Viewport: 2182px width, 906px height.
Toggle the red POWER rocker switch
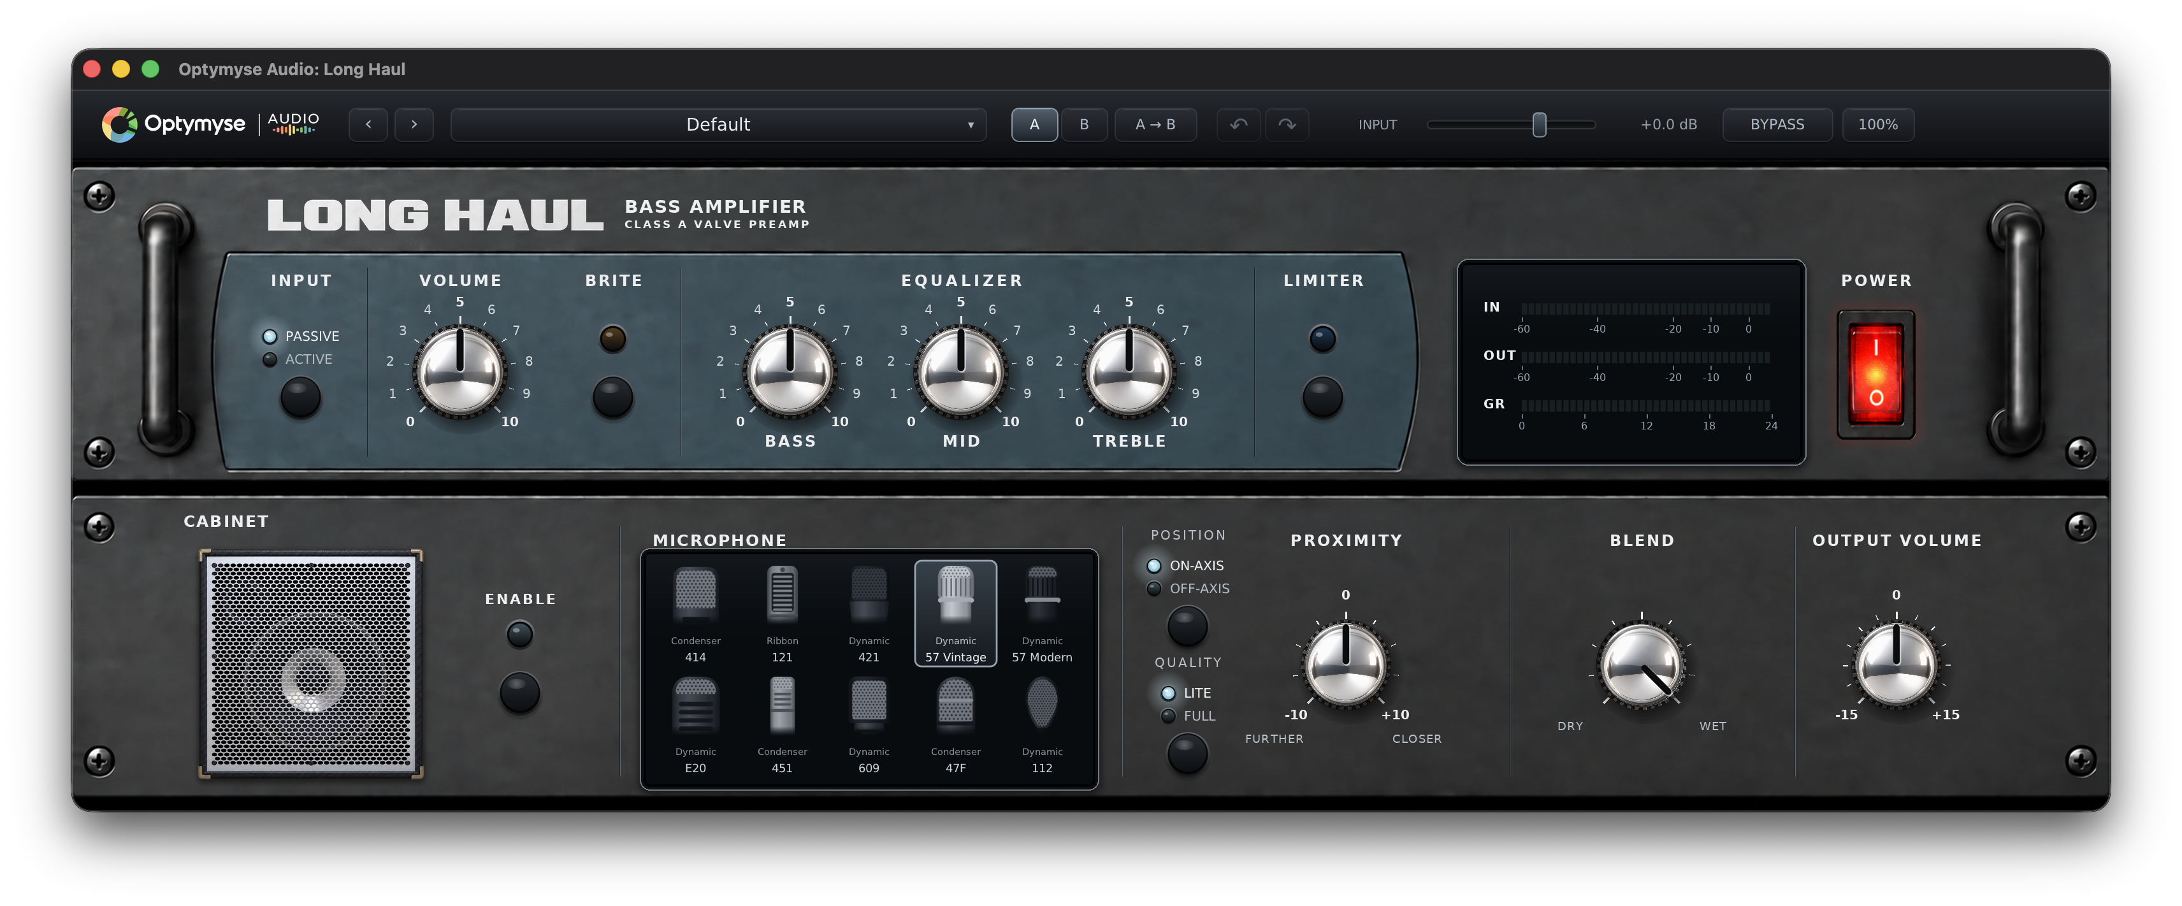[x=1875, y=373]
